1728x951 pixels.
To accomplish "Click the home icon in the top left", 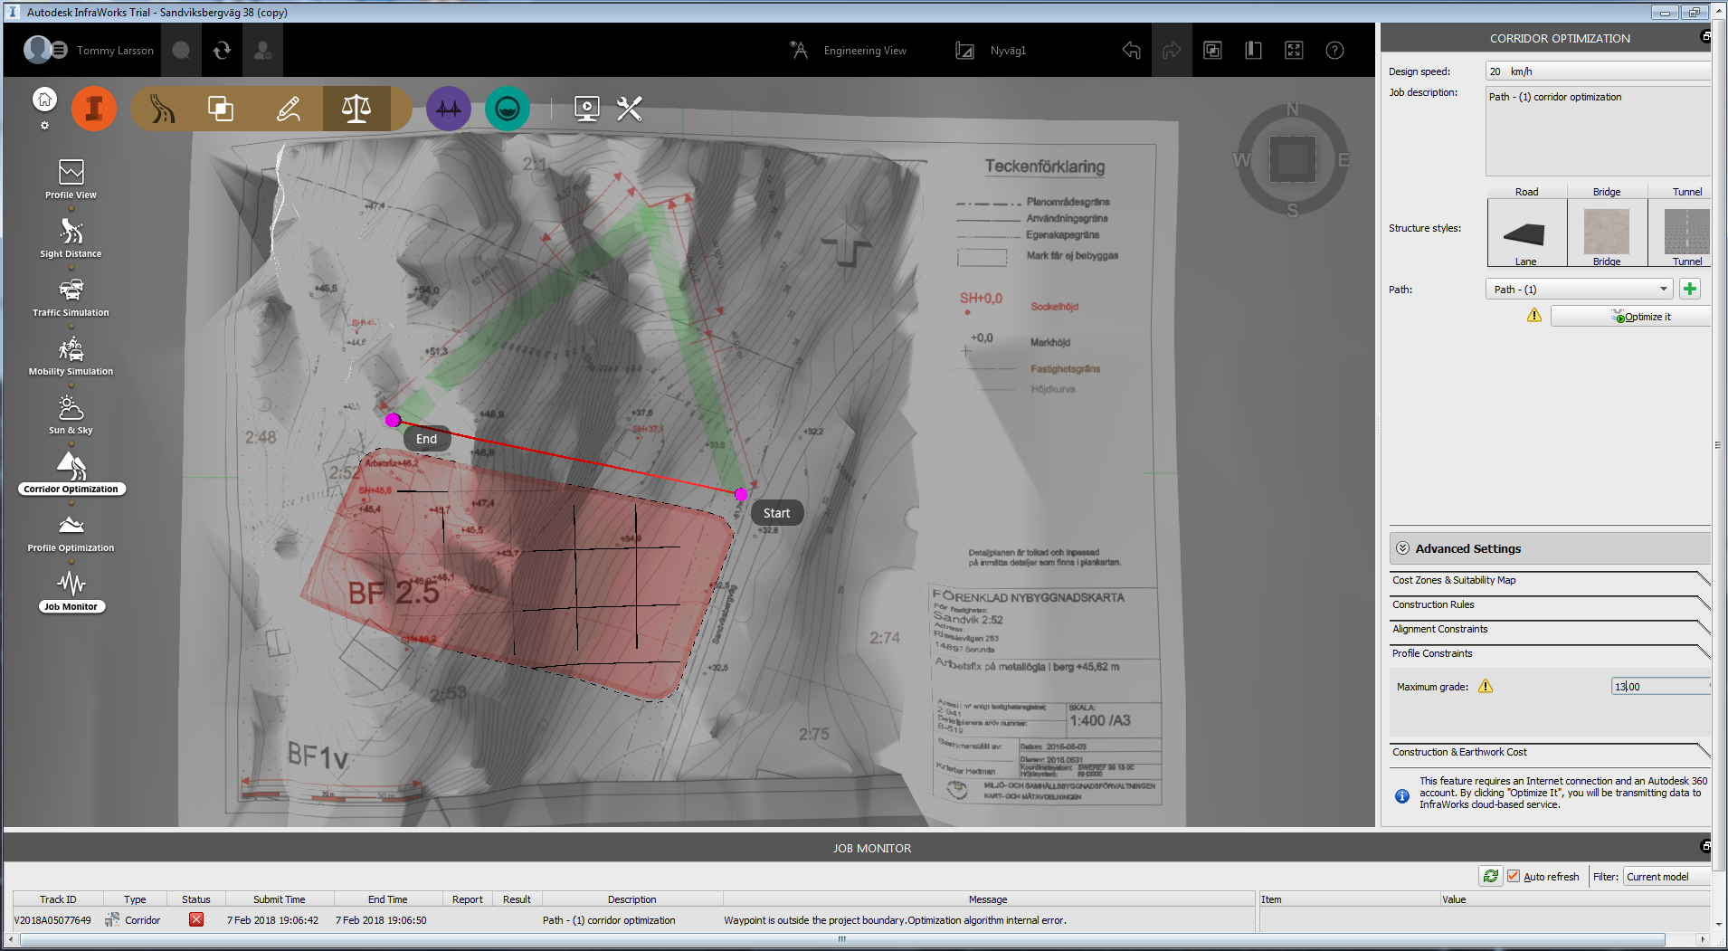I will click(x=43, y=98).
